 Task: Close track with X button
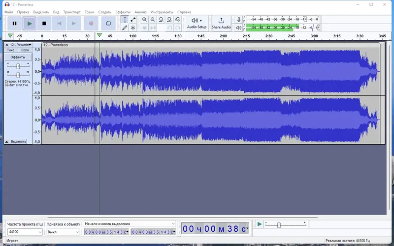click(x=7, y=45)
